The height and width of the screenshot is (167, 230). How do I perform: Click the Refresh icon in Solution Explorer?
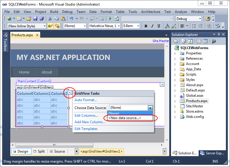pos(190,41)
